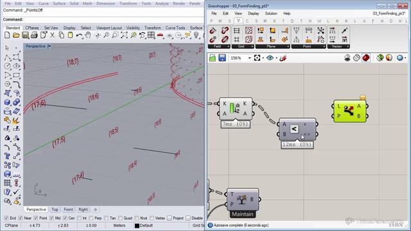Click the Default layer black color swatch

point(137,225)
